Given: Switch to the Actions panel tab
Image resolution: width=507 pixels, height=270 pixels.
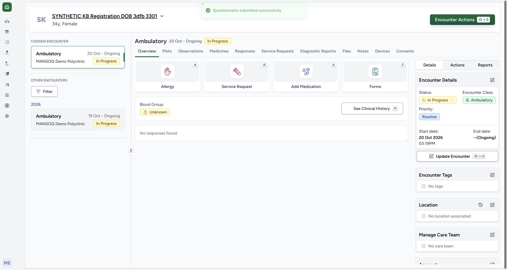Looking at the screenshot, I should pos(457,65).
